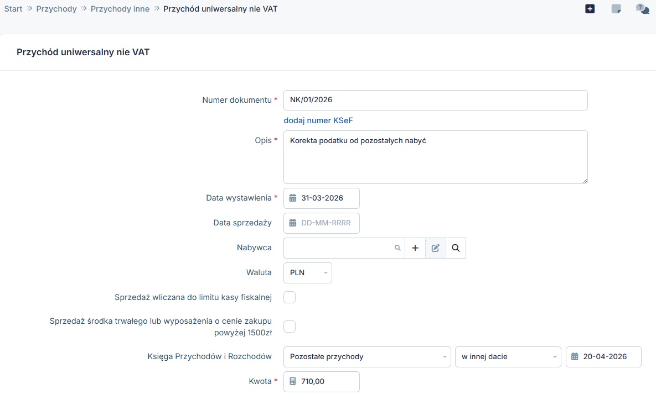Enable Sprzedaż wliczana do limitu kasy fiskalnej
This screenshot has height=400, width=656.
click(290, 298)
